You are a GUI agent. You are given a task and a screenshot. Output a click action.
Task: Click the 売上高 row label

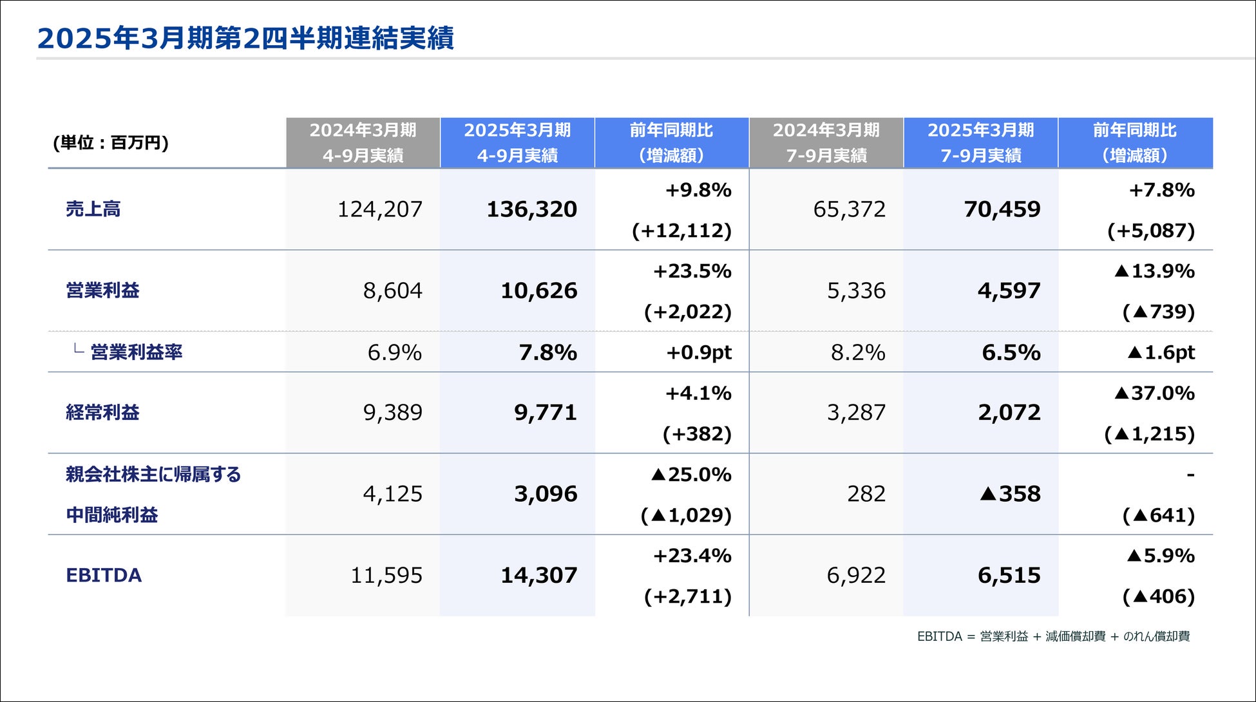coord(93,209)
